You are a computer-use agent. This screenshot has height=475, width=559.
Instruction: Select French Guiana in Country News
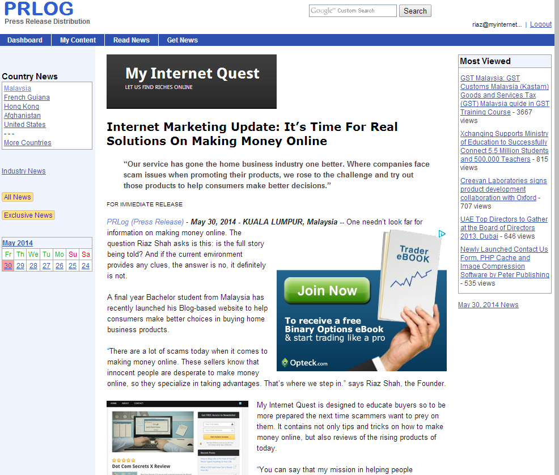(x=27, y=97)
